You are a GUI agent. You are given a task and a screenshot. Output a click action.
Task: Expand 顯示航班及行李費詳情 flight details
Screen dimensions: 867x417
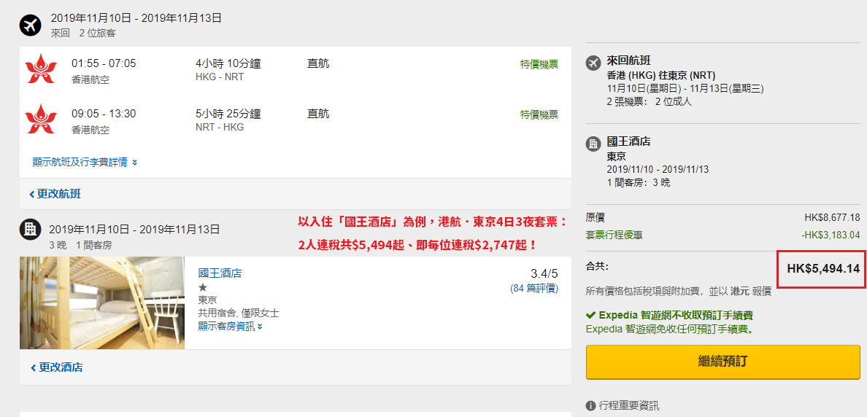point(85,163)
